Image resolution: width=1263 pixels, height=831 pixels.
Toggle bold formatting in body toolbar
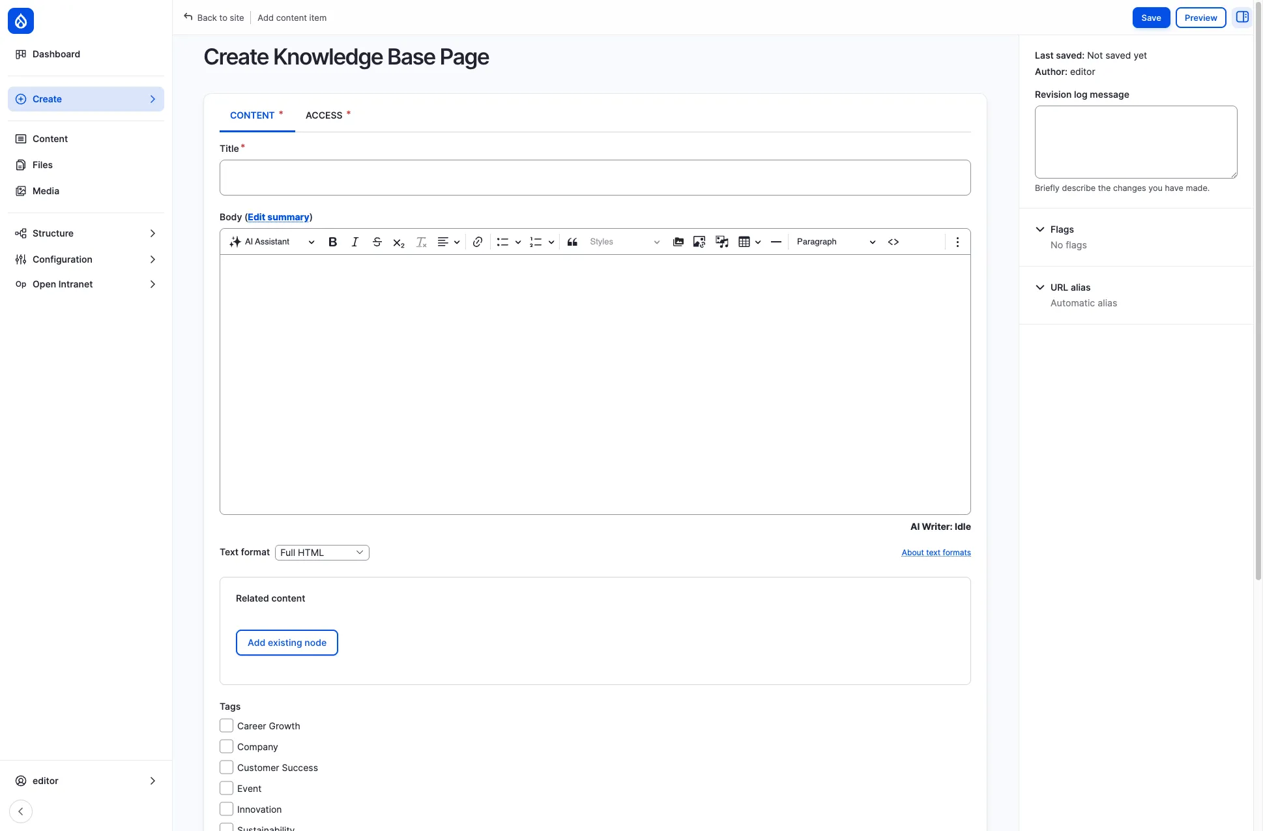[x=332, y=242]
